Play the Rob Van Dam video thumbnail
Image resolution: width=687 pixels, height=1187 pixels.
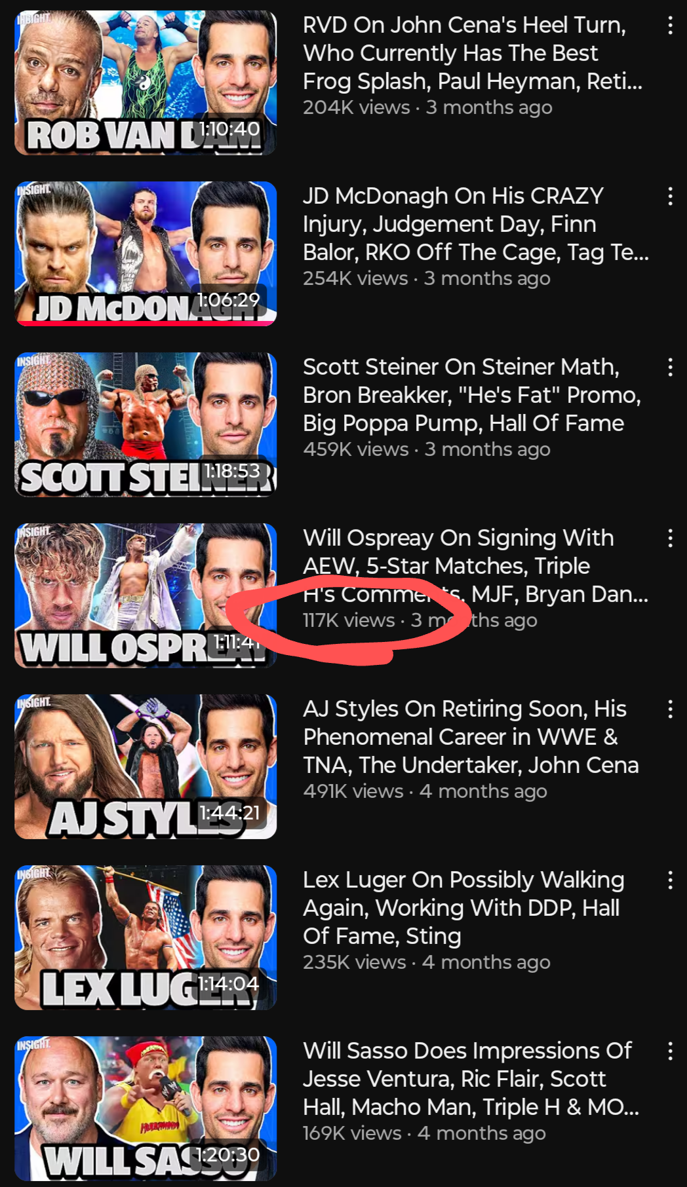[146, 83]
